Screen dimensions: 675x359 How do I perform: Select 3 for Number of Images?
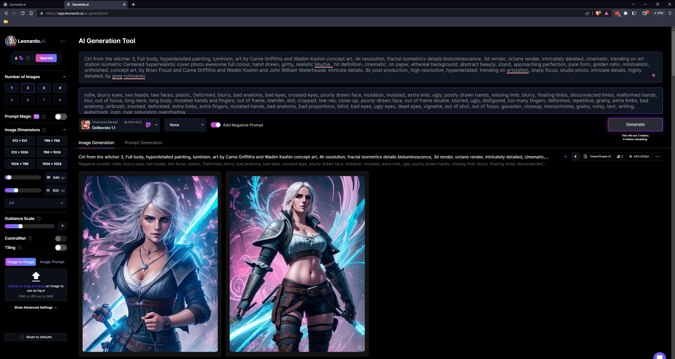tap(44, 88)
